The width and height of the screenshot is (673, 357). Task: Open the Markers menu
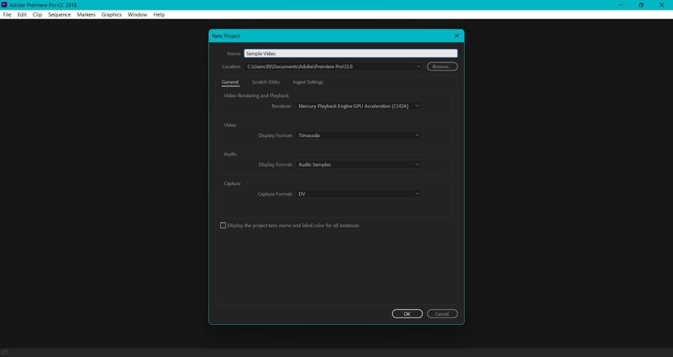[86, 14]
